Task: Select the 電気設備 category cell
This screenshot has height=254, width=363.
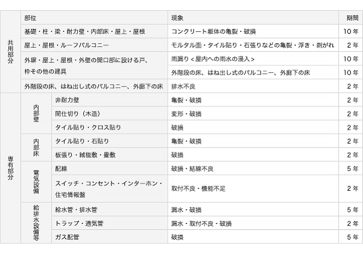Action: point(37,182)
